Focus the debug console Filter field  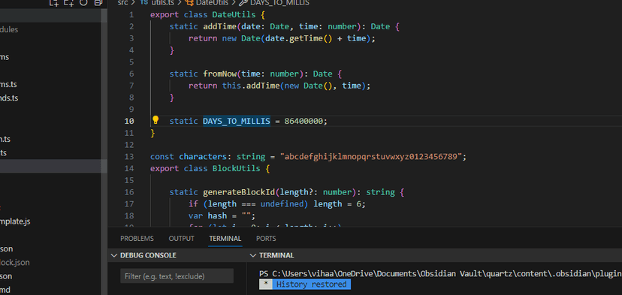click(177, 276)
